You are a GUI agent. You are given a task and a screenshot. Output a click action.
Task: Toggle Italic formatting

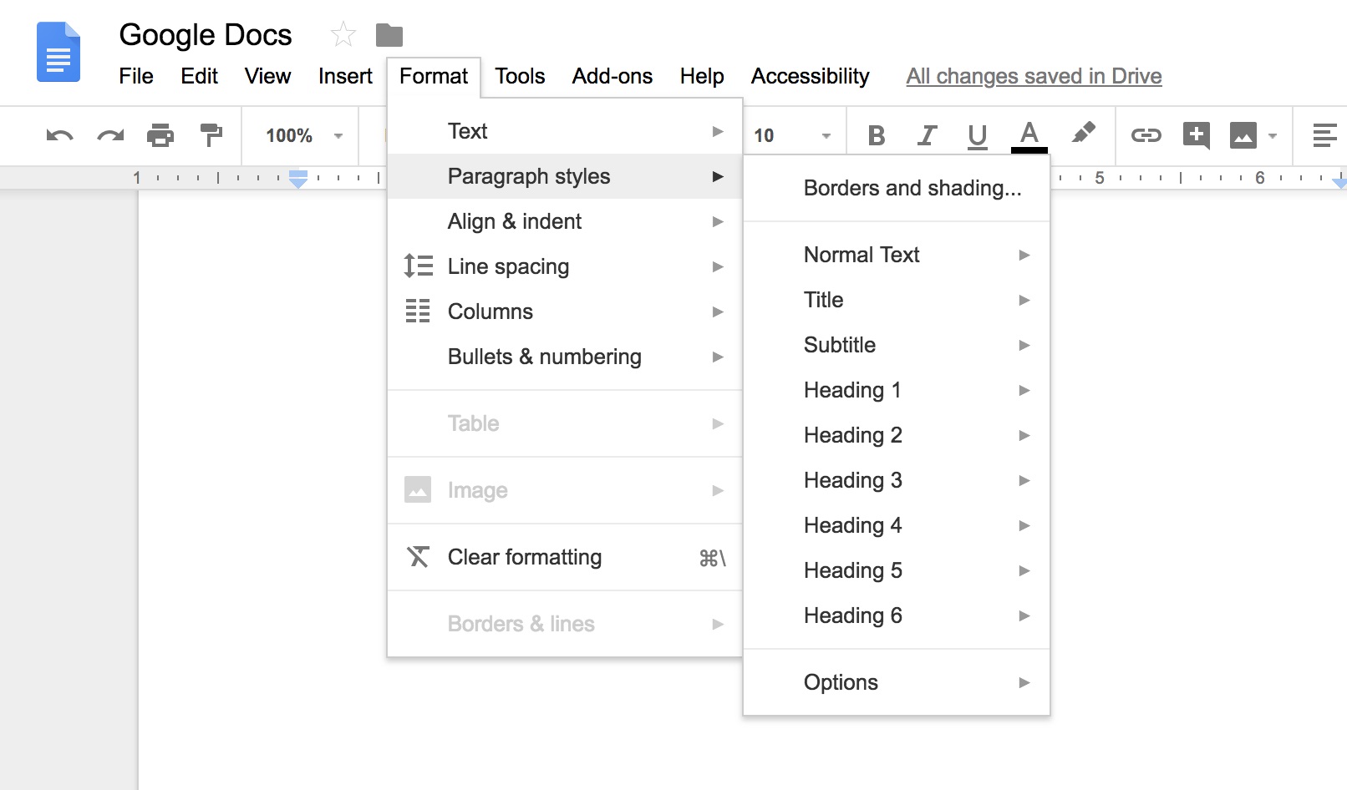[x=926, y=134]
